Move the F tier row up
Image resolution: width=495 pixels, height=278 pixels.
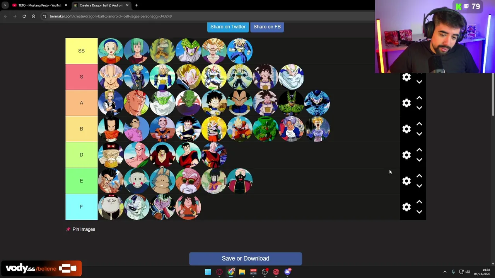click(419, 202)
